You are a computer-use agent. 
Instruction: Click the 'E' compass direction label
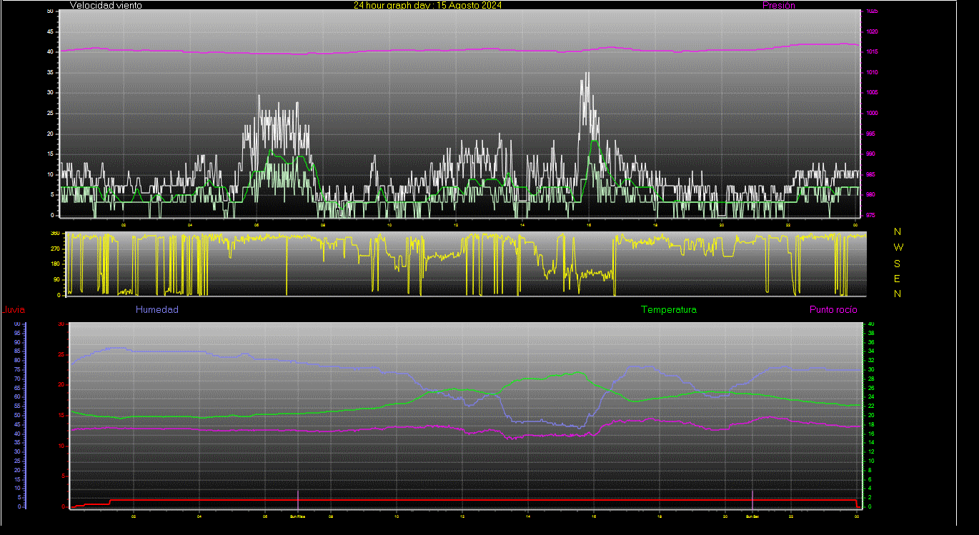click(898, 279)
